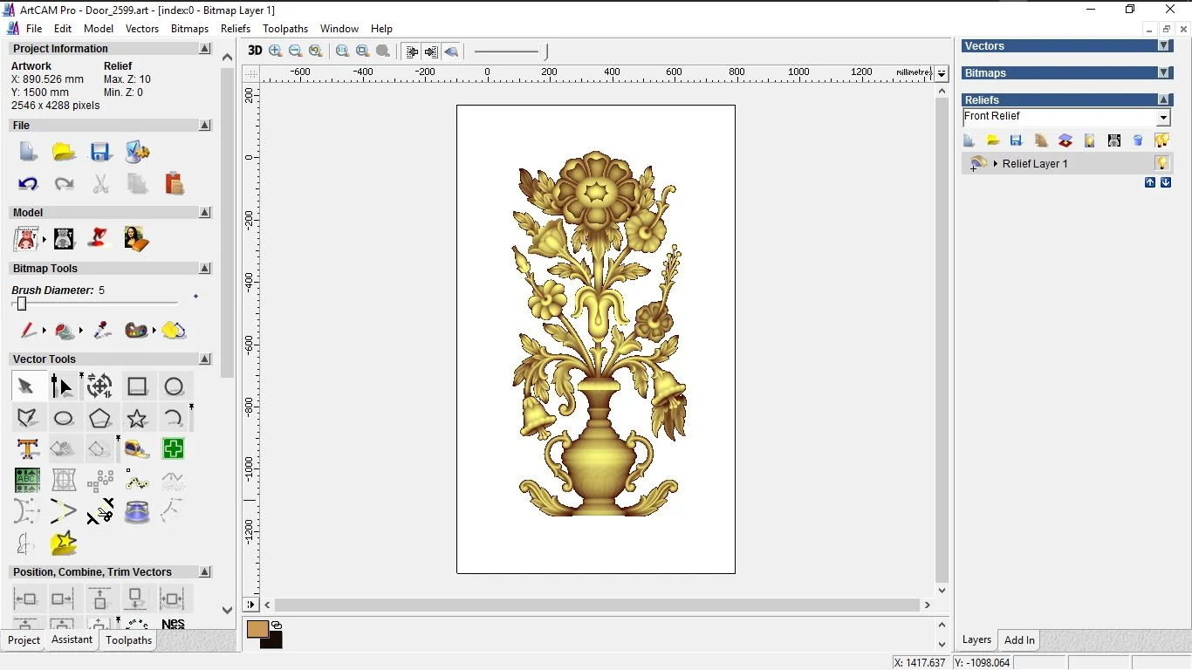Click the Save file icon
This screenshot has width=1192, height=670.
[100, 153]
